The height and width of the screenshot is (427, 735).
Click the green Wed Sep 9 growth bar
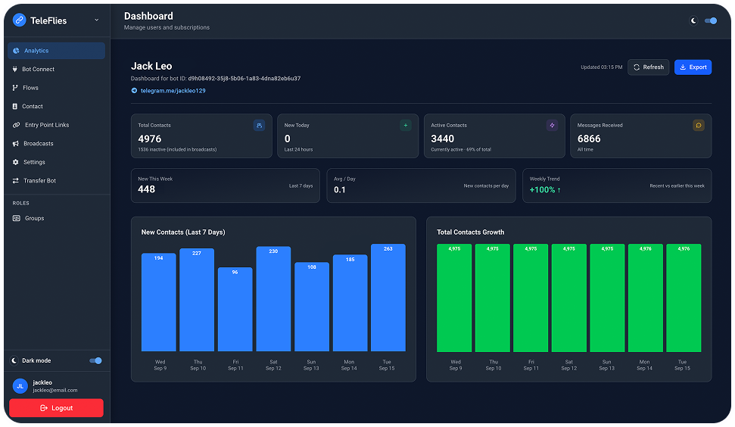click(x=454, y=298)
